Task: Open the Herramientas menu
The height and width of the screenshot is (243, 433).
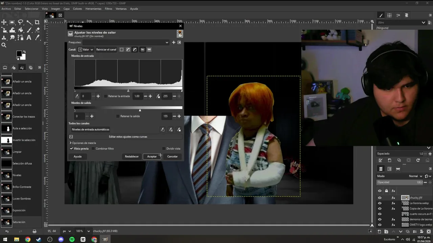Action: pos(93,9)
